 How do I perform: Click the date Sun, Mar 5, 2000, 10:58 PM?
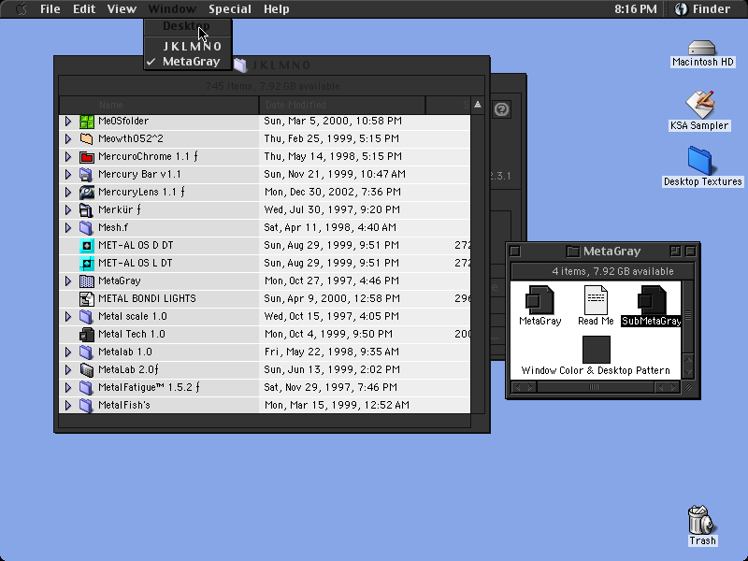pos(333,122)
